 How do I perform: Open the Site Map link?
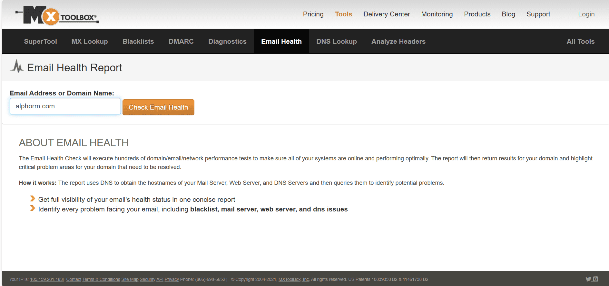(130, 279)
